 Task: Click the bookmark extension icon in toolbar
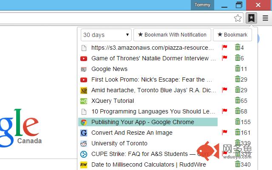click(252, 18)
